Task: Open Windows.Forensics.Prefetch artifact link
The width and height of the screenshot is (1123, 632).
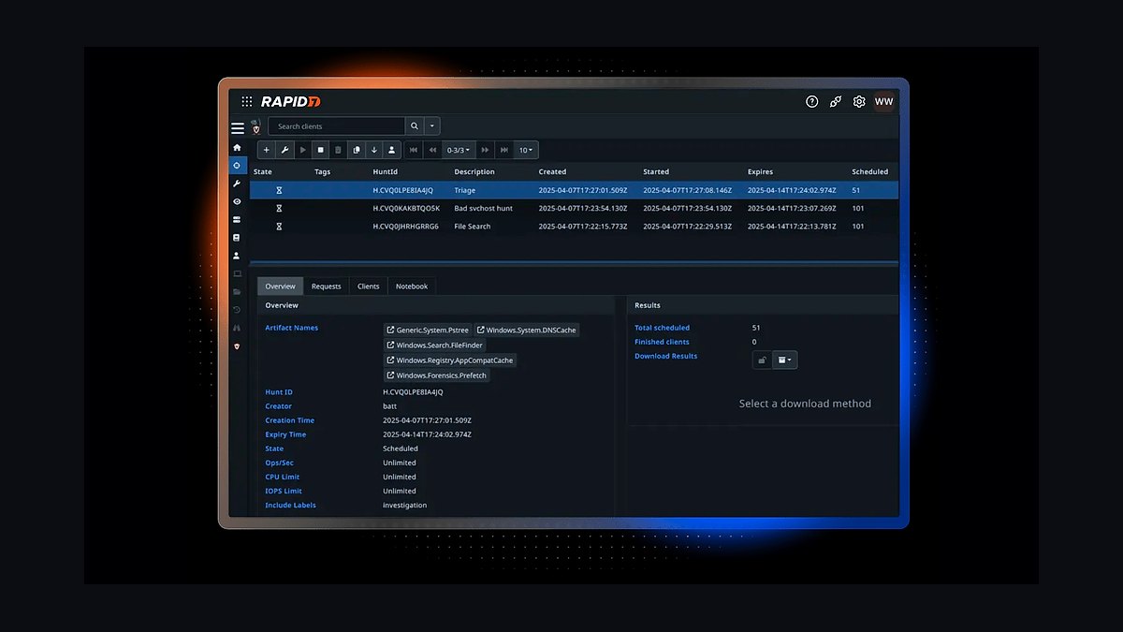Action: pos(437,375)
